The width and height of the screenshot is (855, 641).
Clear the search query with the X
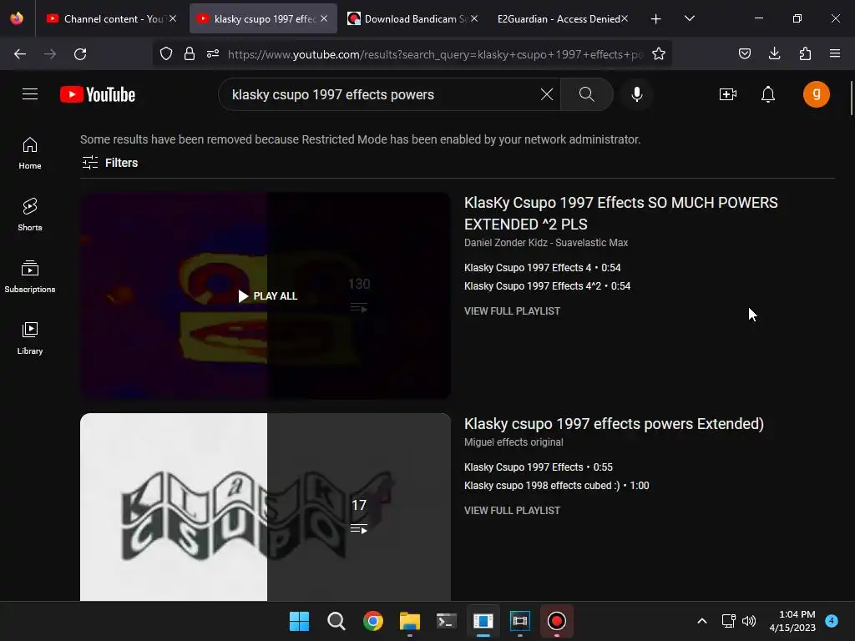(x=546, y=94)
